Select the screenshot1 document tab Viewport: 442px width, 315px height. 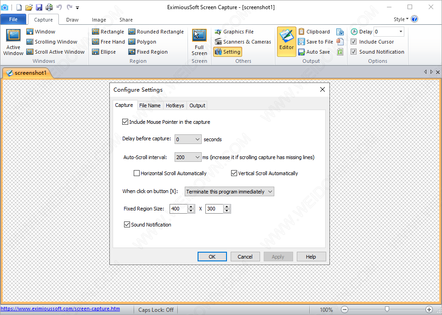click(x=27, y=73)
